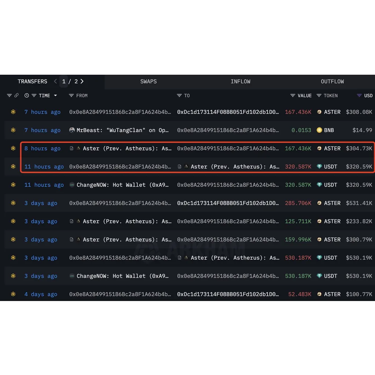Switch to the INFLOW tab
The width and height of the screenshot is (375, 375).
click(x=240, y=82)
